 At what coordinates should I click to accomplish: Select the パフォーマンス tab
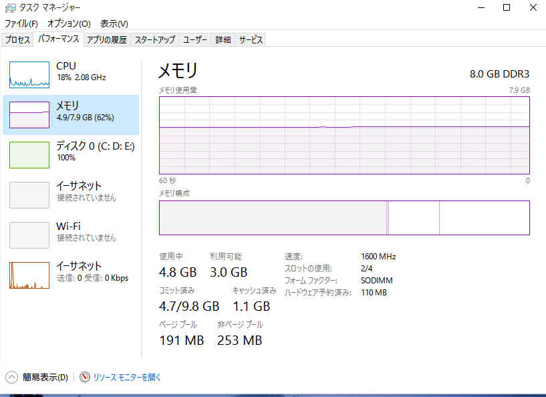(x=59, y=39)
